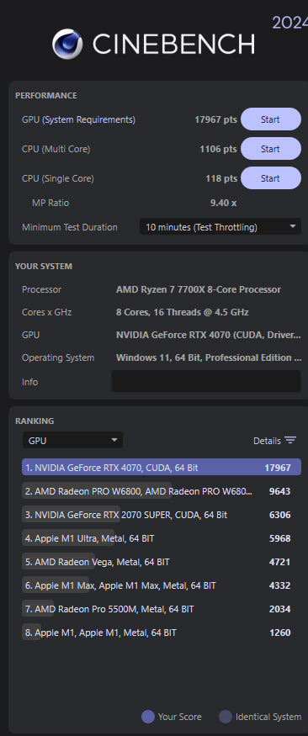Click the Your Score legend swatch
The width and height of the screenshot is (308, 736).
click(x=148, y=717)
